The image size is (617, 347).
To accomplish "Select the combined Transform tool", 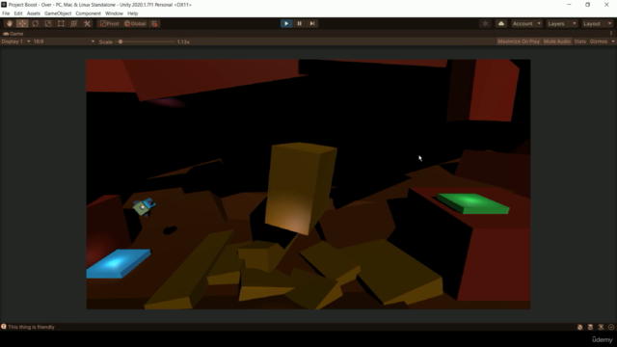I will click(74, 23).
